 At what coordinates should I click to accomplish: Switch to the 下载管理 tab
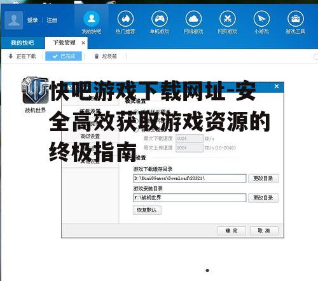click(x=64, y=43)
